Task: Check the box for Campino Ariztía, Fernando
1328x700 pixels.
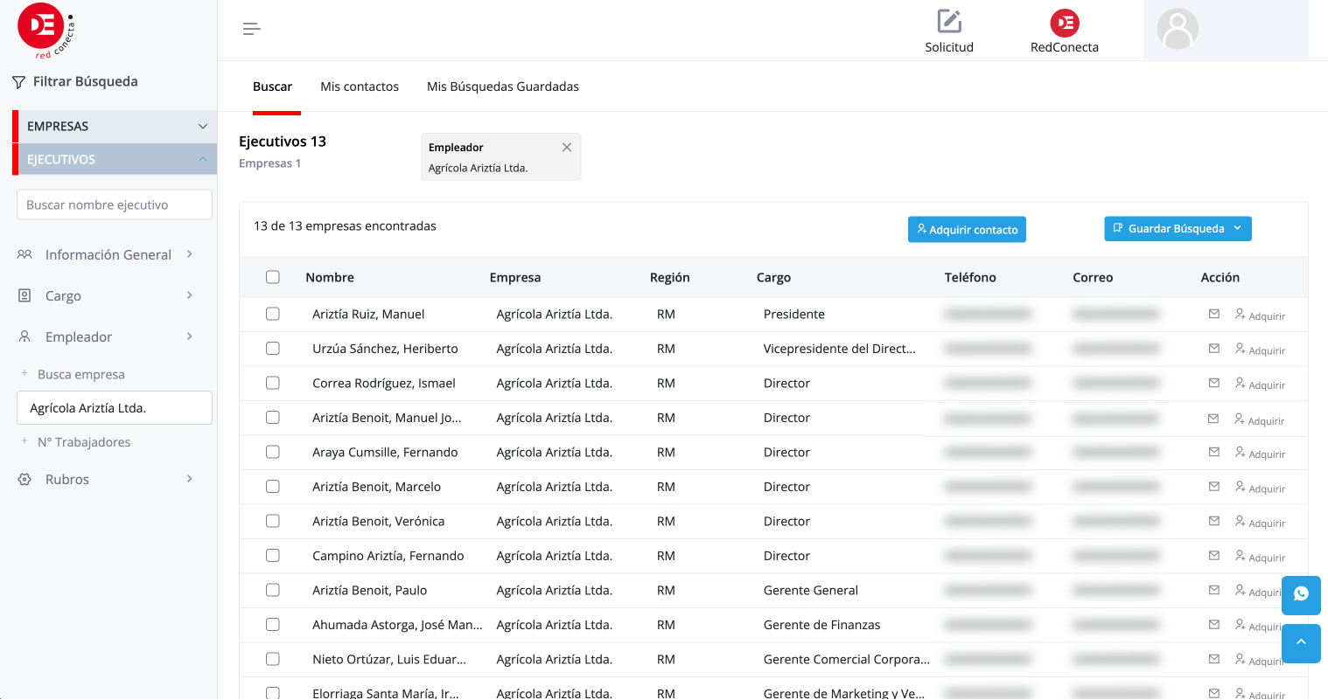Action: tap(273, 555)
